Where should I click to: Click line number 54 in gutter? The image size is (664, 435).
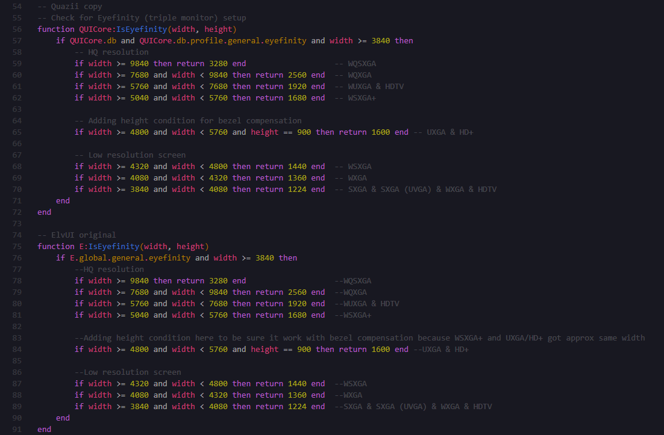coord(17,7)
